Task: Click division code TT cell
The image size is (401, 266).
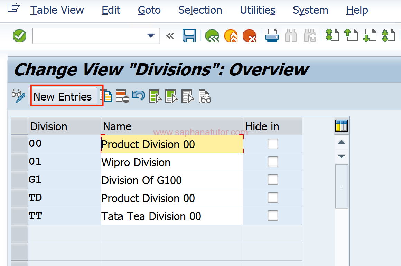Action: [x=64, y=216]
